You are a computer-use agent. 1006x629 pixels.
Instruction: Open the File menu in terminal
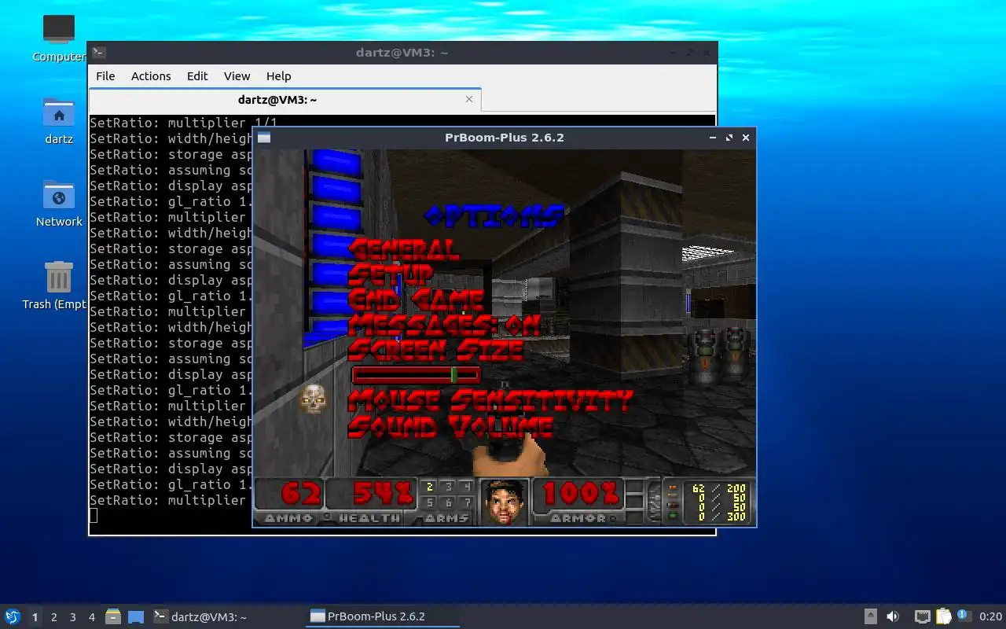[x=105, y=76]
